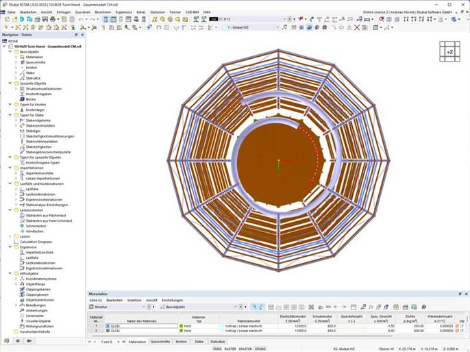Select Schneelasten in the navigator tree
The image size is (470, 352).
pos(36,226)
